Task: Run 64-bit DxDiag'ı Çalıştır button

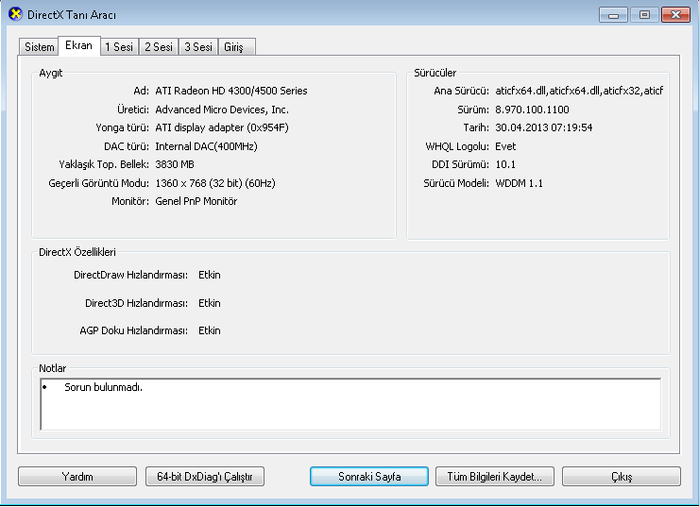Action: (205, 477)
